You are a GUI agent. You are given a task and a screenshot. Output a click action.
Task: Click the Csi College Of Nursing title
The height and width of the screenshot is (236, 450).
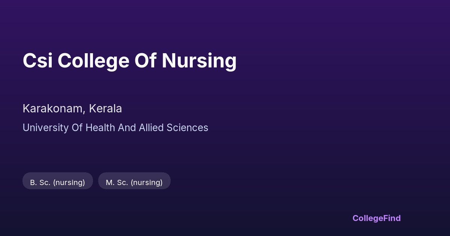coord(129,61)
